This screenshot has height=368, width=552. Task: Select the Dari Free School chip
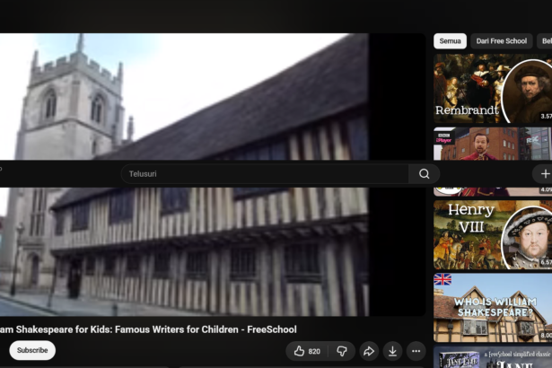pyautogui.click(x=502, y=41)
